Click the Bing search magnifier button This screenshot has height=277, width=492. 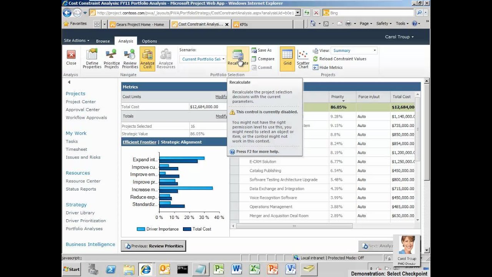click(x=419, y=13)
